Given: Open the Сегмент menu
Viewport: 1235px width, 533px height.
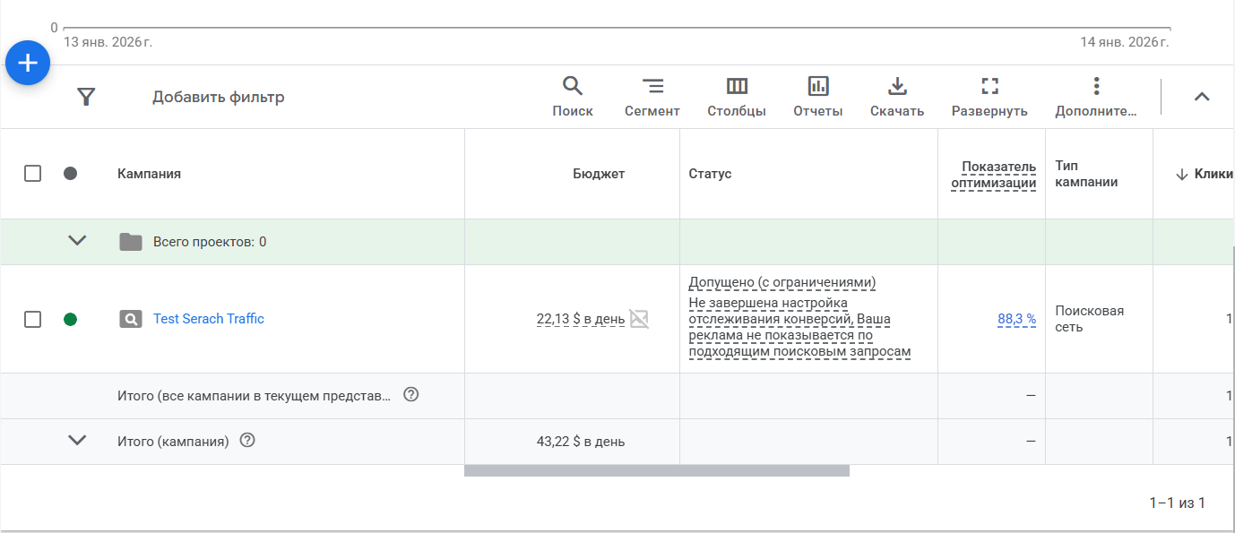Looking at the screenshot, I should click(x=652, y=97).
